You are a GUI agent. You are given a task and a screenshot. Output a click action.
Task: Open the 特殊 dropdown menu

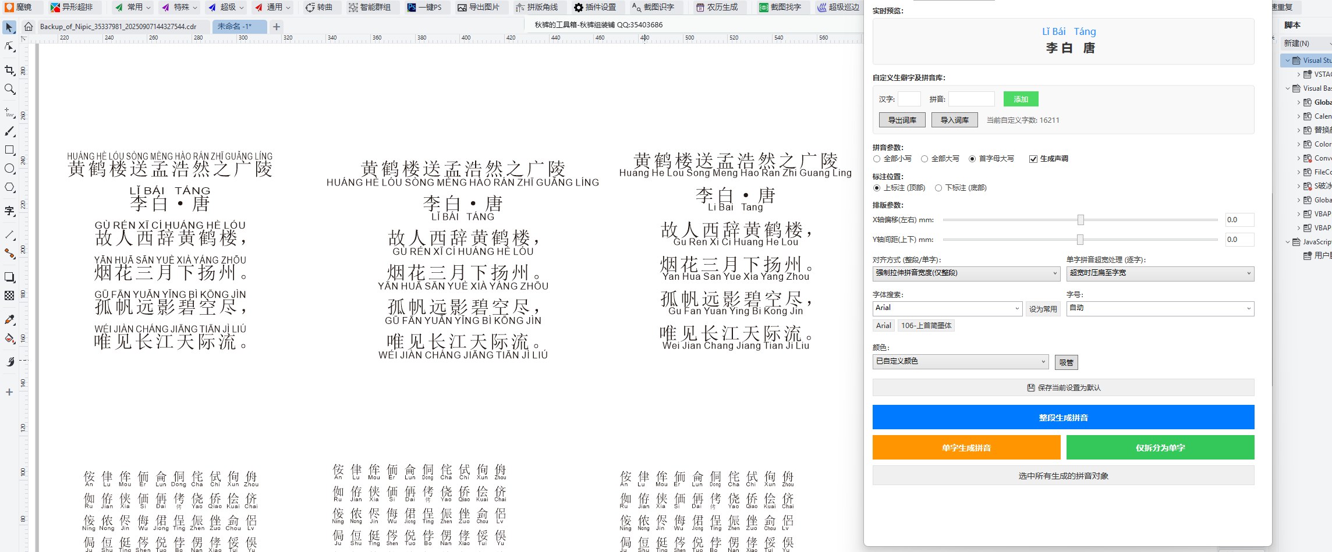(x=180, y=7)
